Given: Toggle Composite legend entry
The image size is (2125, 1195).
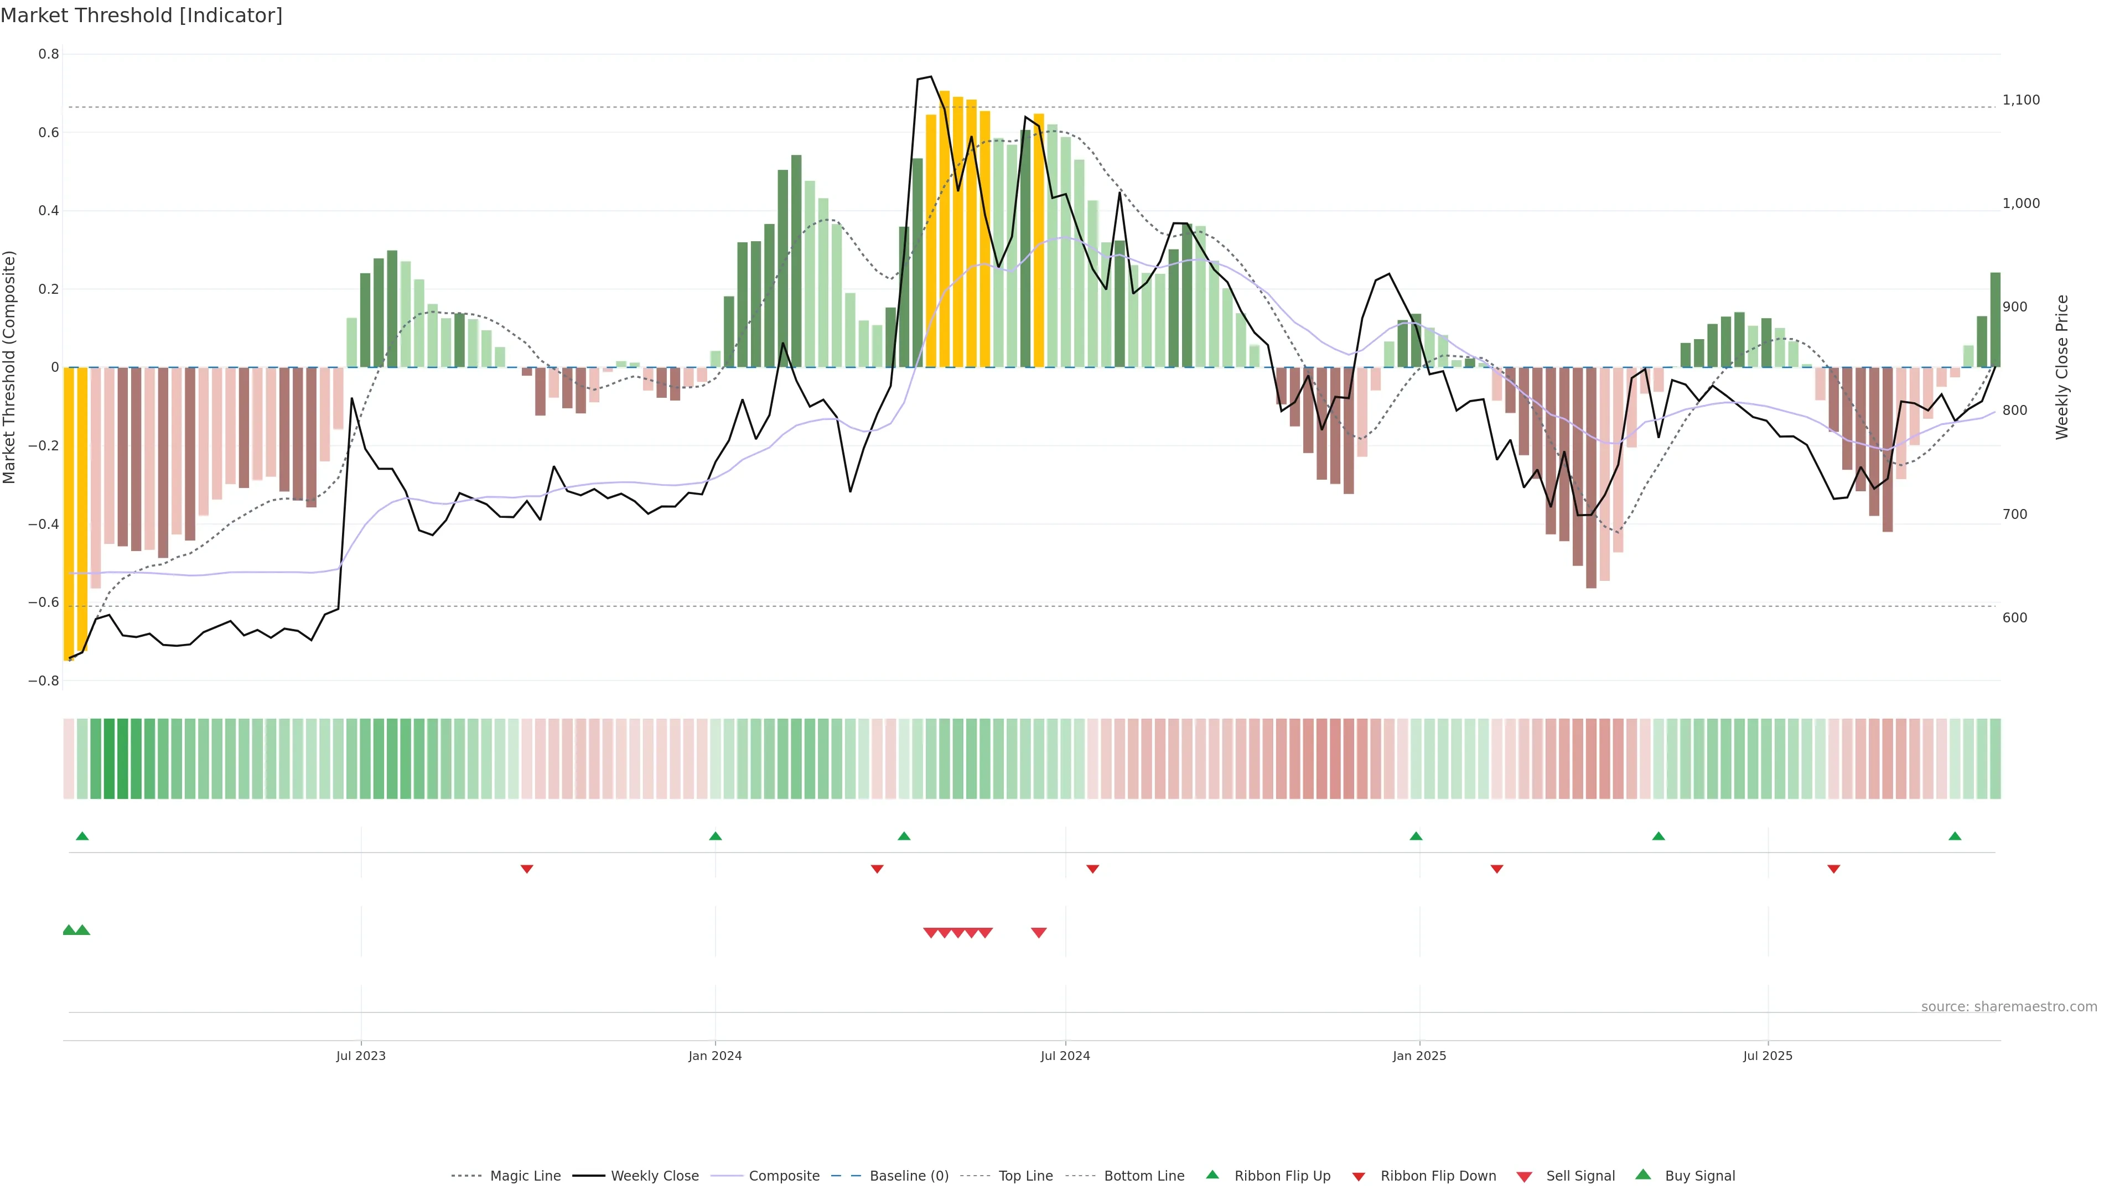Looking at the screenshot, I should pos(784,1176).
